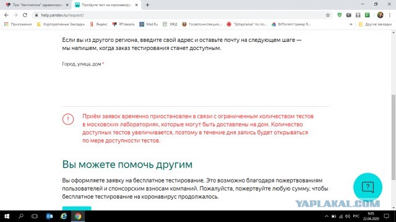Click the battery tray icon
Screen dimensions: 396x222
coord(334,216)
